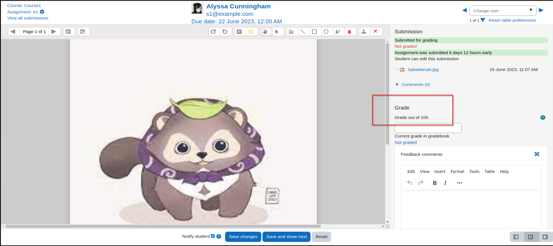This screenshot has width=553, height=246.
Task: Reveal more editor toolbar buttons
Action: click(x=460, y=183)
